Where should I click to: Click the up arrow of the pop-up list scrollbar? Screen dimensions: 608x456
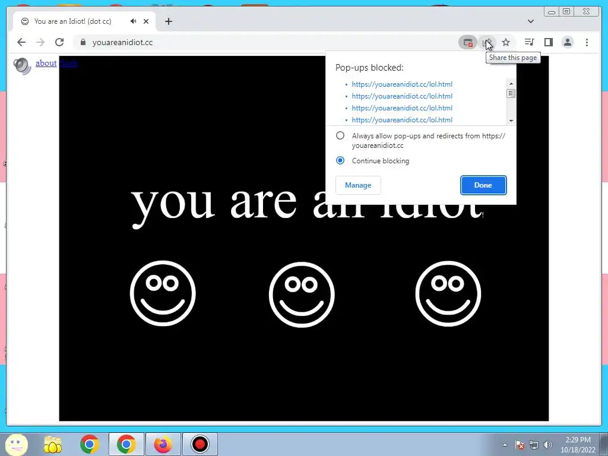(511, 83)
